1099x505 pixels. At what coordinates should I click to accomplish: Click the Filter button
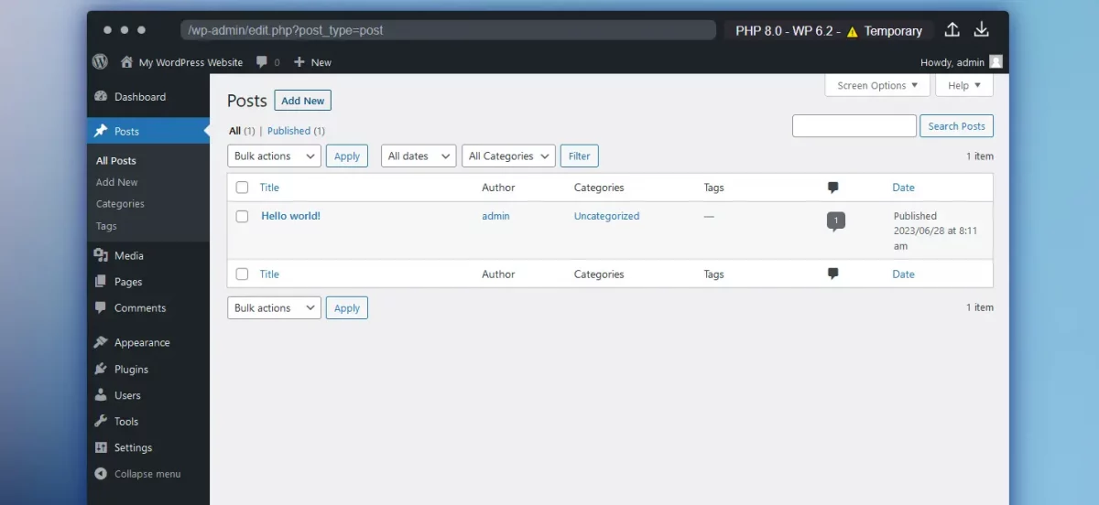(x=580, y=156)
